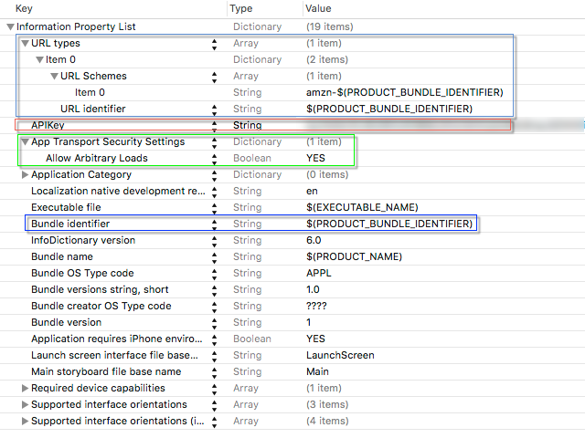This screenshot has height=438, width=585.
Task: Click type stepper arrows for APIKey row
Action: coord(215,126)
